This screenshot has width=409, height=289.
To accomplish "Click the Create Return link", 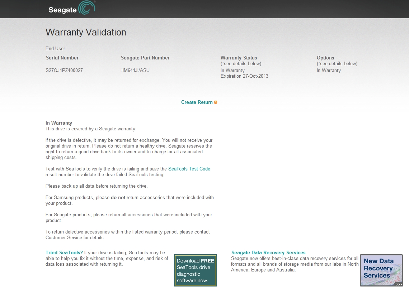I will pos(197,102).
